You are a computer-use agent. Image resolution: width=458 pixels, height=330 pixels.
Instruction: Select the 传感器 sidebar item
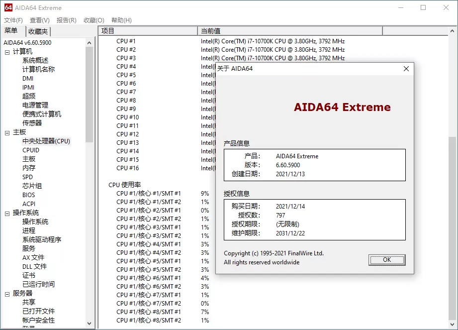coord(32,123)
